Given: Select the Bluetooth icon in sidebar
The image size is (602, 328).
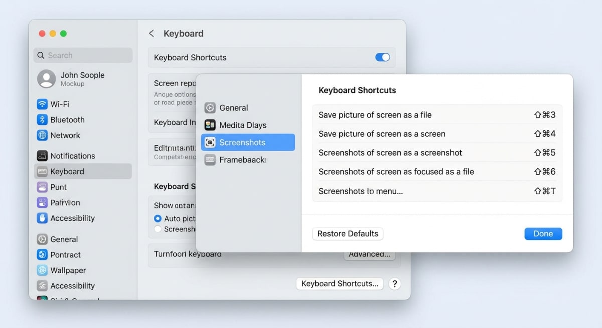Looking at the screenshot, I should point(43,120).
